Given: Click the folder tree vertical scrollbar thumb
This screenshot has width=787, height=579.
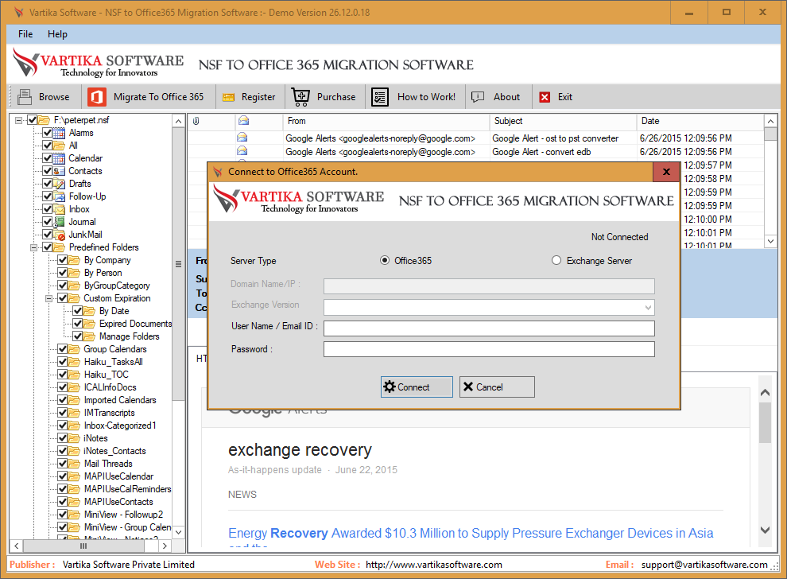Looking at the screenshot, I should coord(179,264).
